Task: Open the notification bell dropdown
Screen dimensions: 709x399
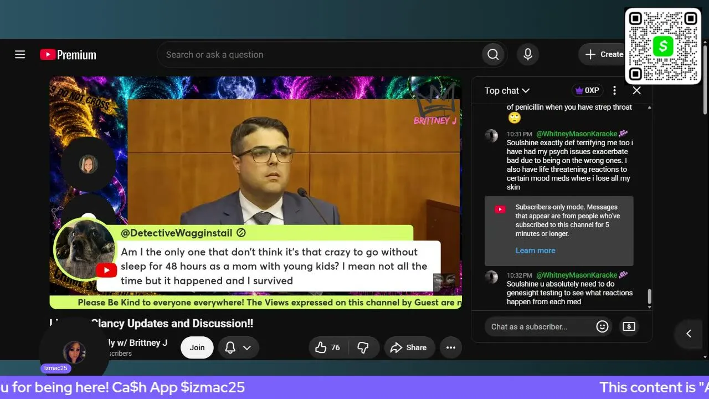Action: pos(238,347)
